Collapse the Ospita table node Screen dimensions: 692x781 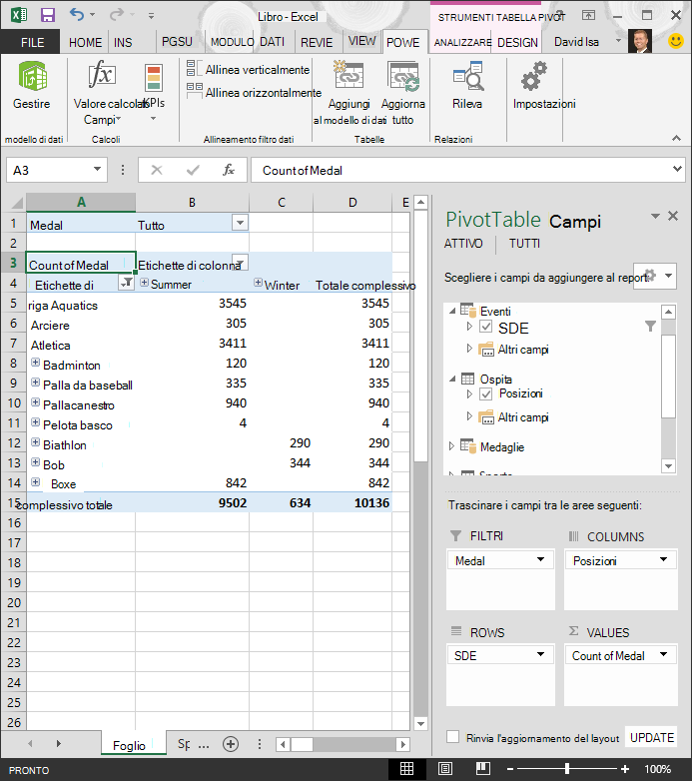(452, 379)
